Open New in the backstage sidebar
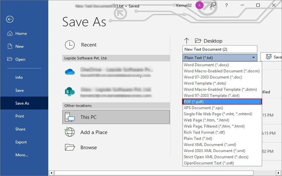 [24, 46]
